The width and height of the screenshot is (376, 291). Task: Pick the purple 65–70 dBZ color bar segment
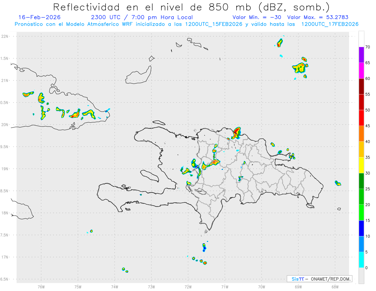point(361,55)
